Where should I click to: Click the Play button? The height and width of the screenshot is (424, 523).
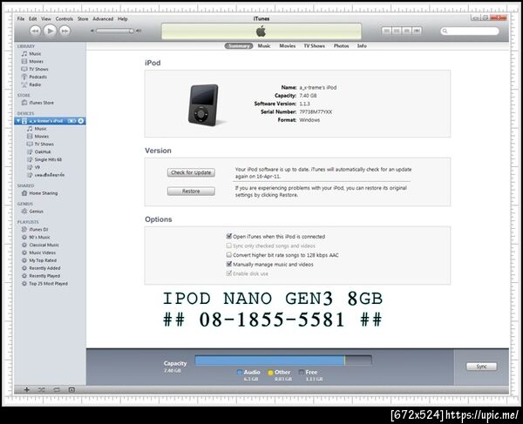point(50,31)
